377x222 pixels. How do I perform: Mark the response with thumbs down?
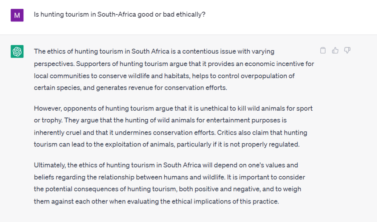click(347, 51)
